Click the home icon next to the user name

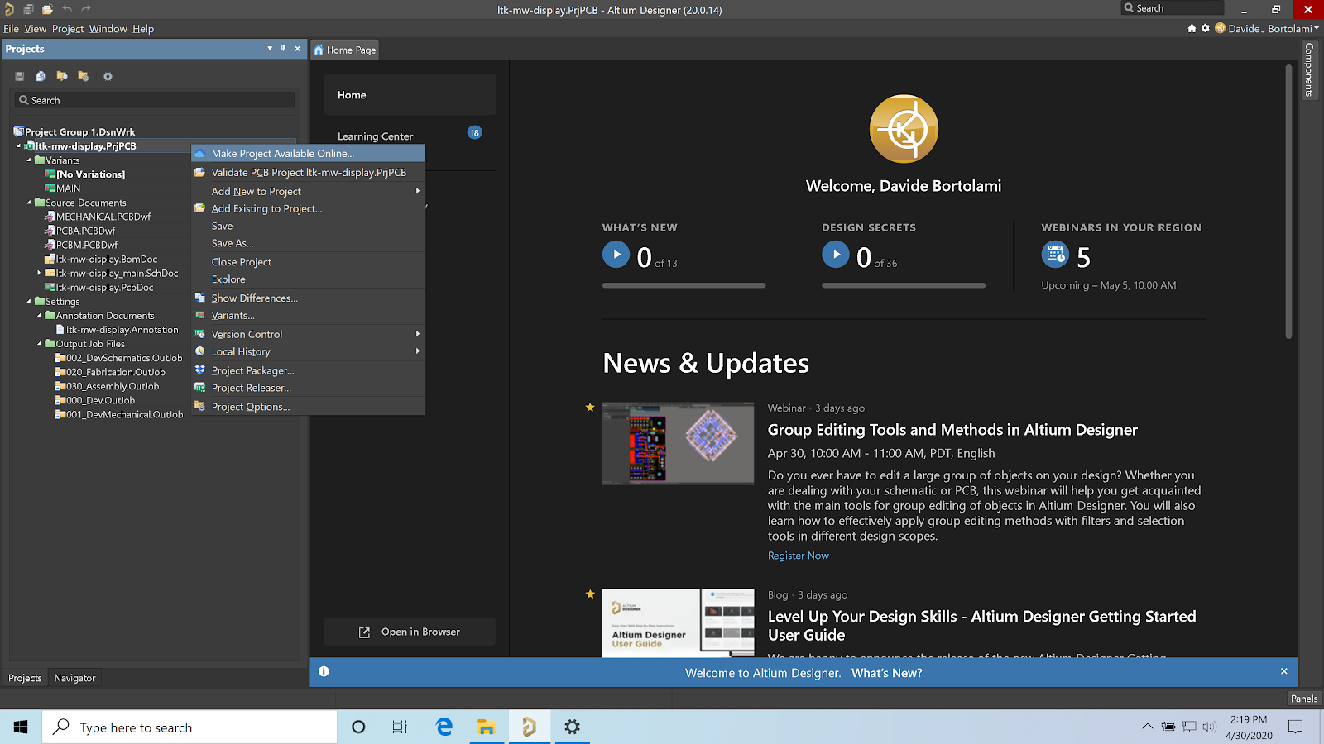click(x=1192, y=28)
